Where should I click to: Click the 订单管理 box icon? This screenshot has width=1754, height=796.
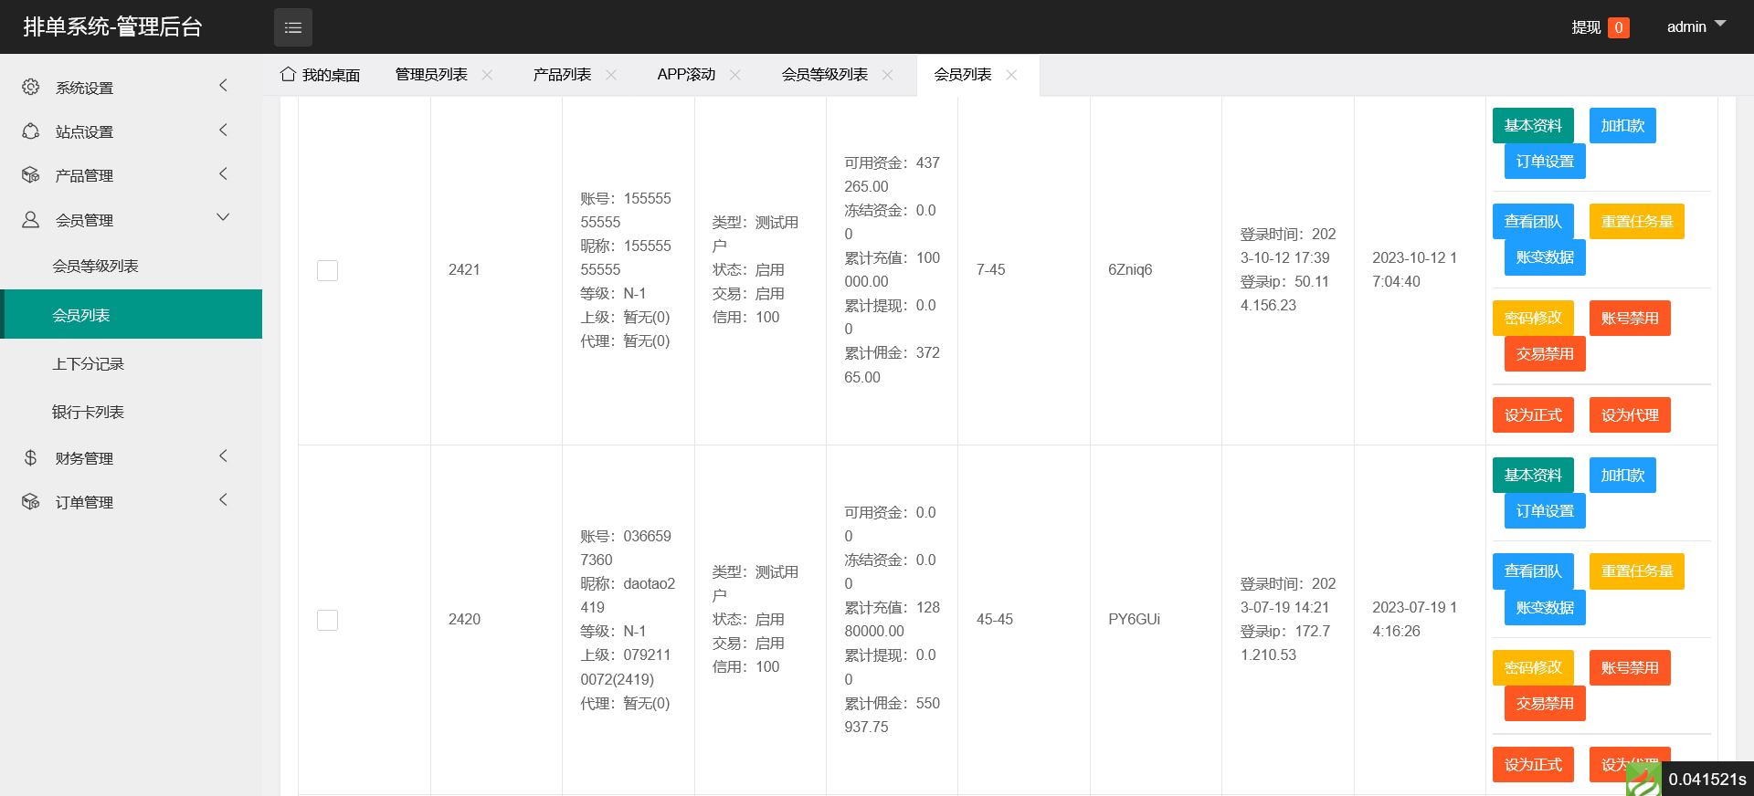pyautogui.click(x=31, y=502)
